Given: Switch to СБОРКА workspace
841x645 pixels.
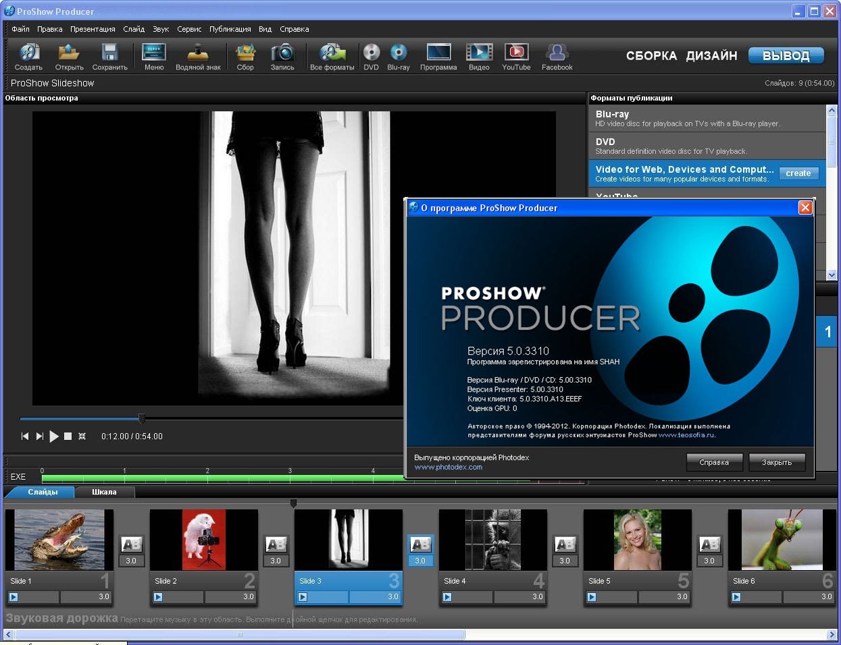Looking at the screenshot, I should tap(651, 56).
